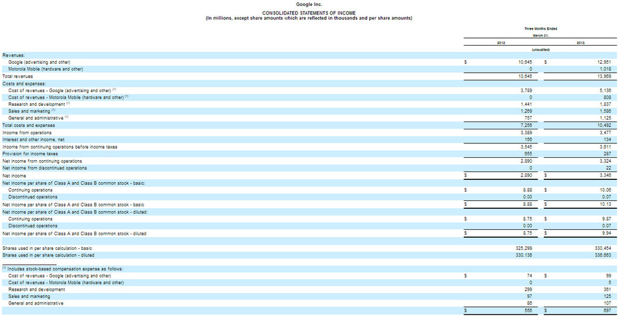Click the 'Revenues:' section label
Screen dimensions: 618x316
pos(14,55)
